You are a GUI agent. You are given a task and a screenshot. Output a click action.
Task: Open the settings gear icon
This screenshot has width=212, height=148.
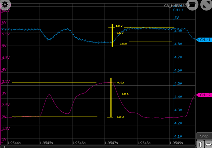coord(5,4)
